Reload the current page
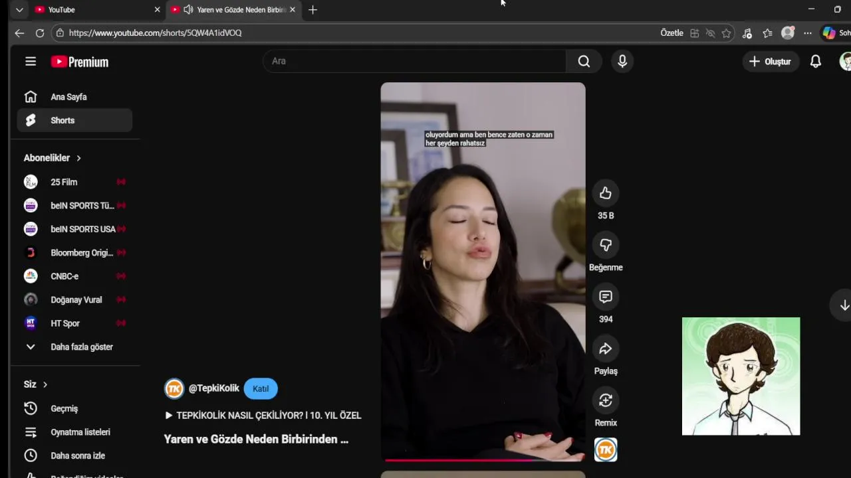 pyautogui.click(x=40, y=33)
